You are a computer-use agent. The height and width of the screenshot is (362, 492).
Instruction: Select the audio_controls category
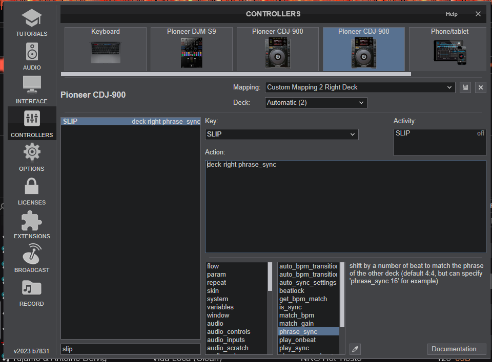pyautogui.click(x=237, y=332)
